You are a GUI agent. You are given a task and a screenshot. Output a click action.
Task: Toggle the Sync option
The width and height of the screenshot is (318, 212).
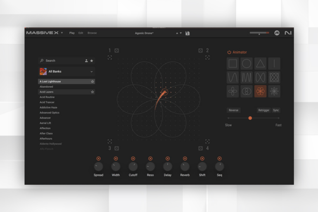pos(276,110)
